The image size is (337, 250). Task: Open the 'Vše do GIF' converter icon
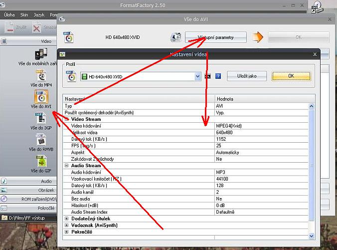41,161
